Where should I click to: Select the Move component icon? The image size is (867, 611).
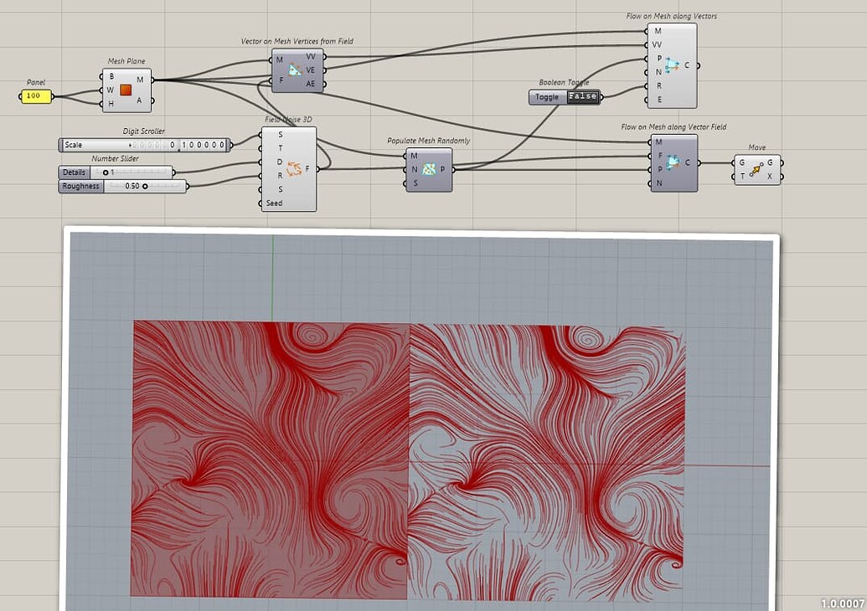click(756, 168)
